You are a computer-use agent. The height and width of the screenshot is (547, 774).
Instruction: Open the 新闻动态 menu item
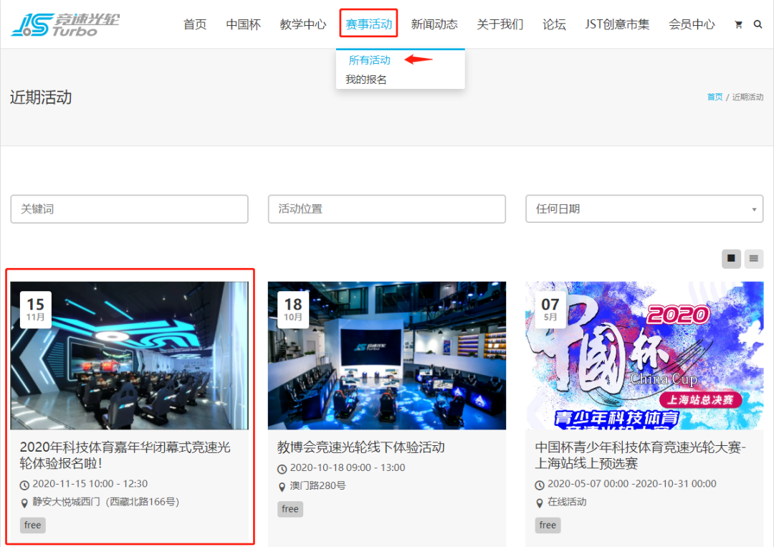tap(434, 24)
